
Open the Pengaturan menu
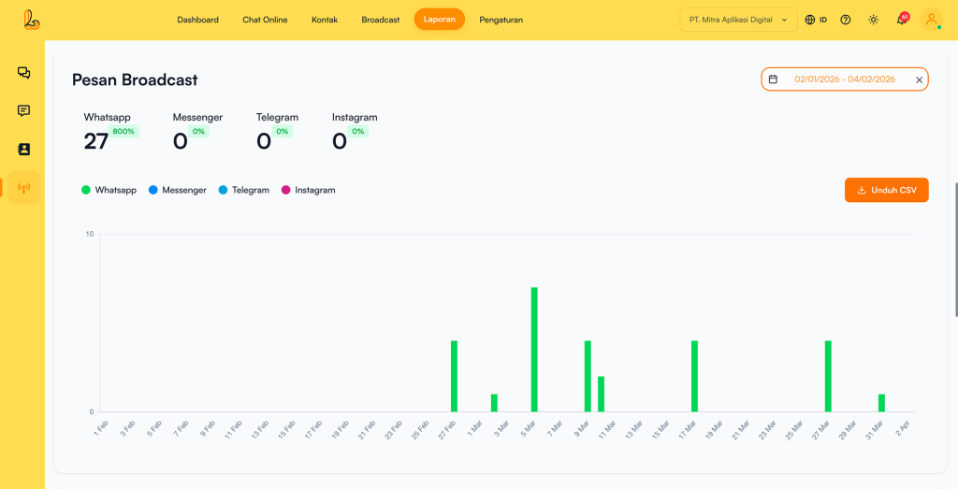pos(501,20)
